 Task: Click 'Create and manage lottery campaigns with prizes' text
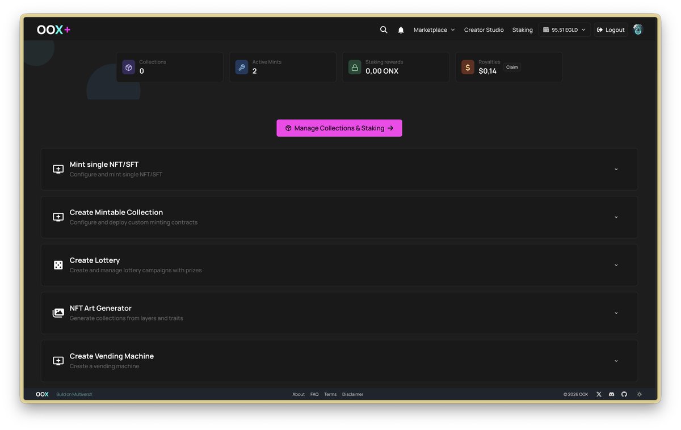pos(136,271)
